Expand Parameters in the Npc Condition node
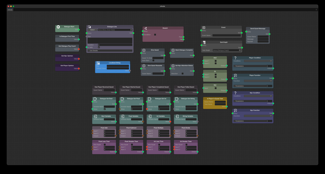Image resolution: width=325 pixels, height=174 pixels. pos(235,101)
